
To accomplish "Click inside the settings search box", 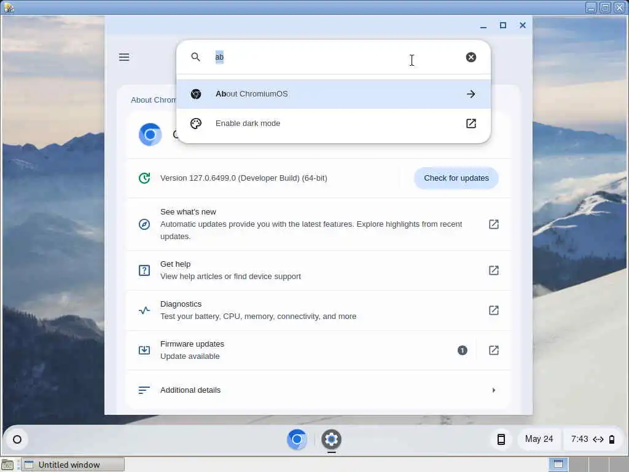I will coord(333,57).
